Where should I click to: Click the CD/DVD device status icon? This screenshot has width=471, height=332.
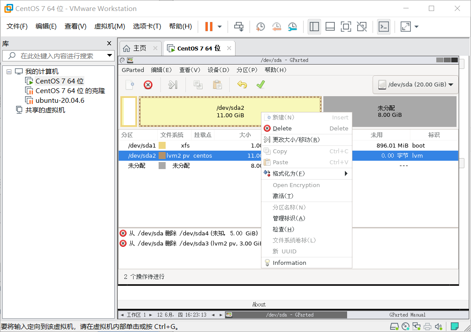[x=406, y=326]
